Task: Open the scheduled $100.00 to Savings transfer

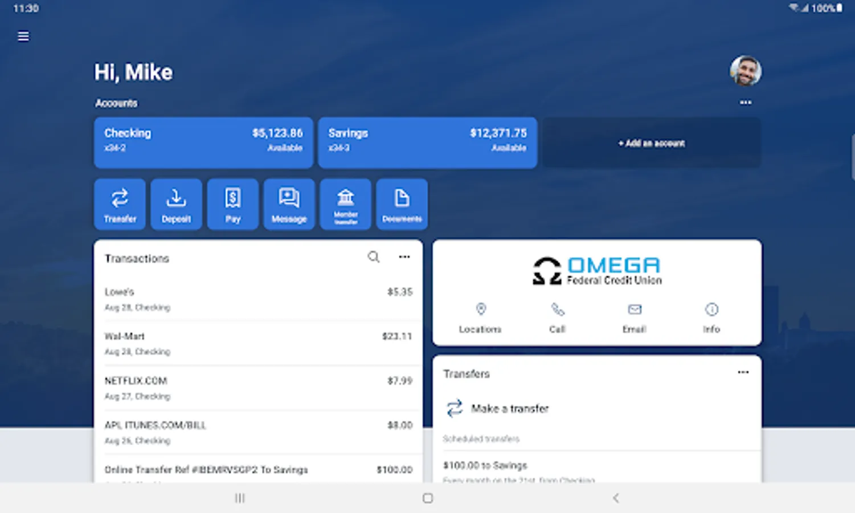Action: [597, 469]
